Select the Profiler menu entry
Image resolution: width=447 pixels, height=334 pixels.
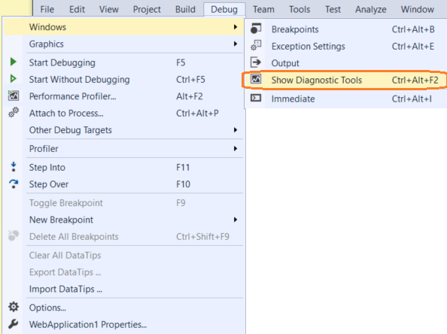click(123, 148)
